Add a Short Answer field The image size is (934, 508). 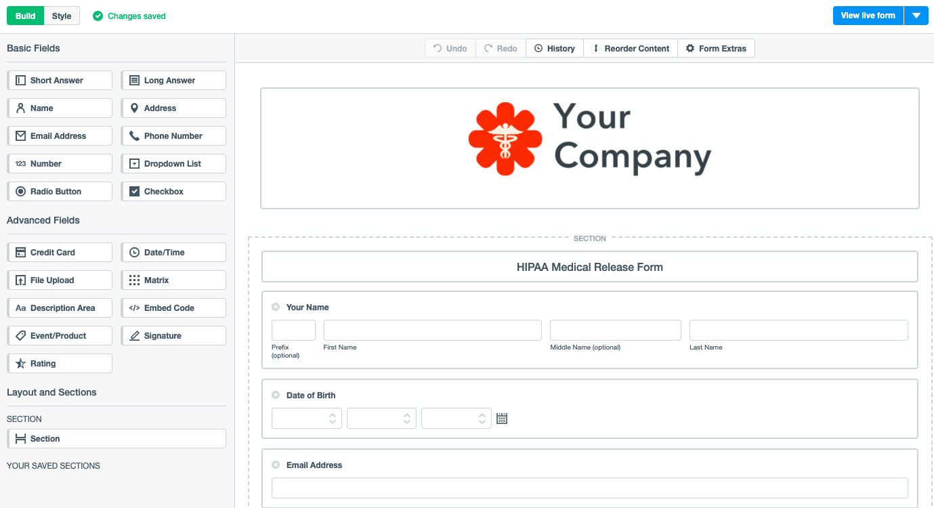[60, 80]
